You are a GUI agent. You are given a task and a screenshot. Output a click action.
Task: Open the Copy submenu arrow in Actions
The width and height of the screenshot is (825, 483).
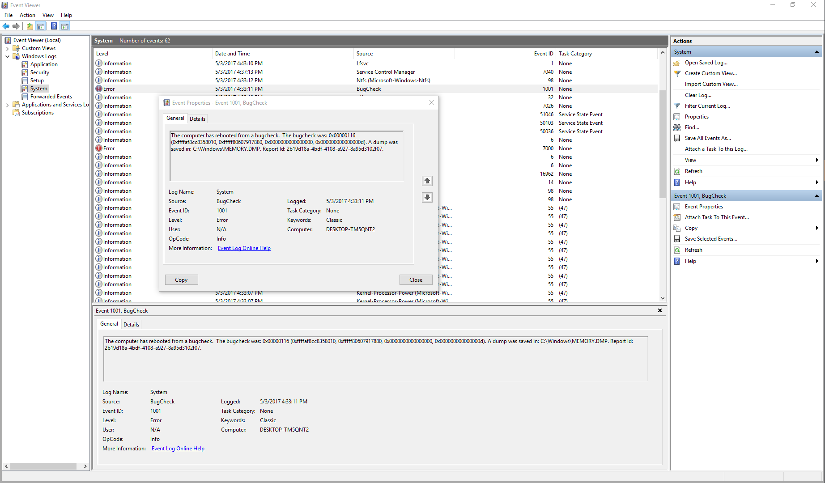coord(817,228)
